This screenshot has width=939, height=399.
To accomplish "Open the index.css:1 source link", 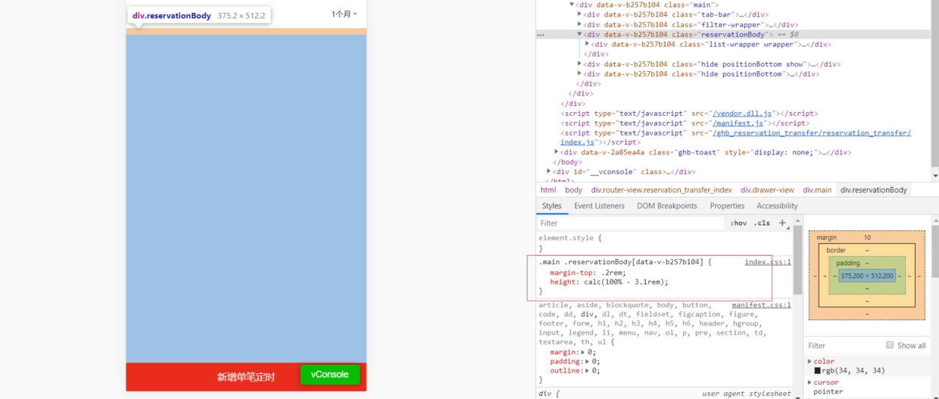I will point(768,262).
